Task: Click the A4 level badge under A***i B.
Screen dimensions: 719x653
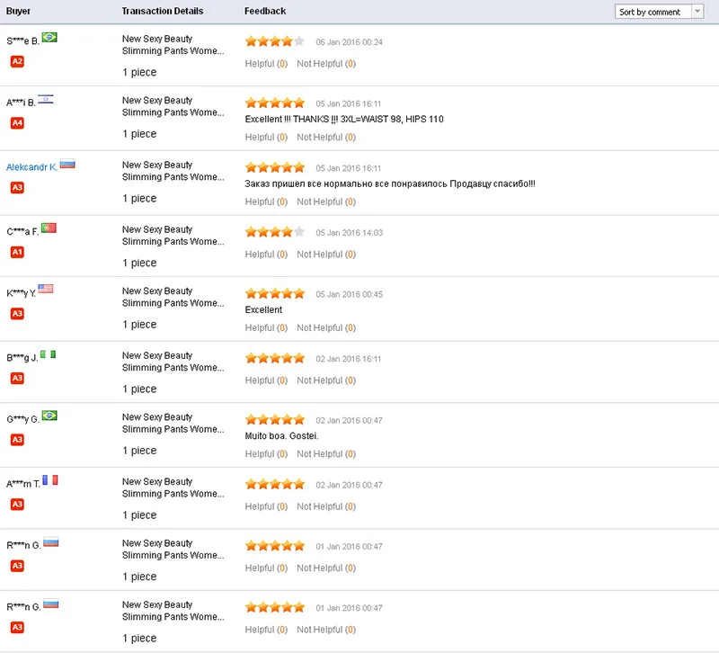Action: (17, 123)
